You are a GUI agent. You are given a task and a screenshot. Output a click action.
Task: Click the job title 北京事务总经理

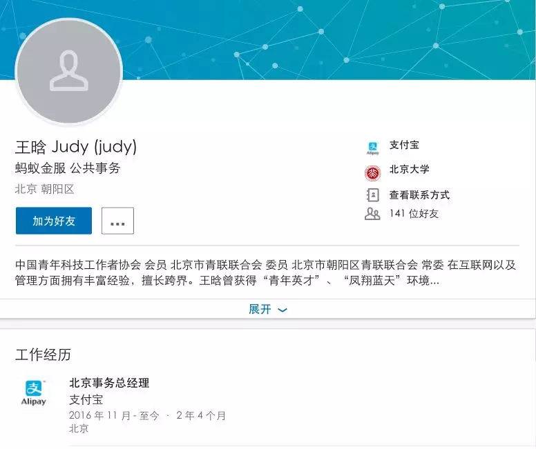tap(109, 383)
